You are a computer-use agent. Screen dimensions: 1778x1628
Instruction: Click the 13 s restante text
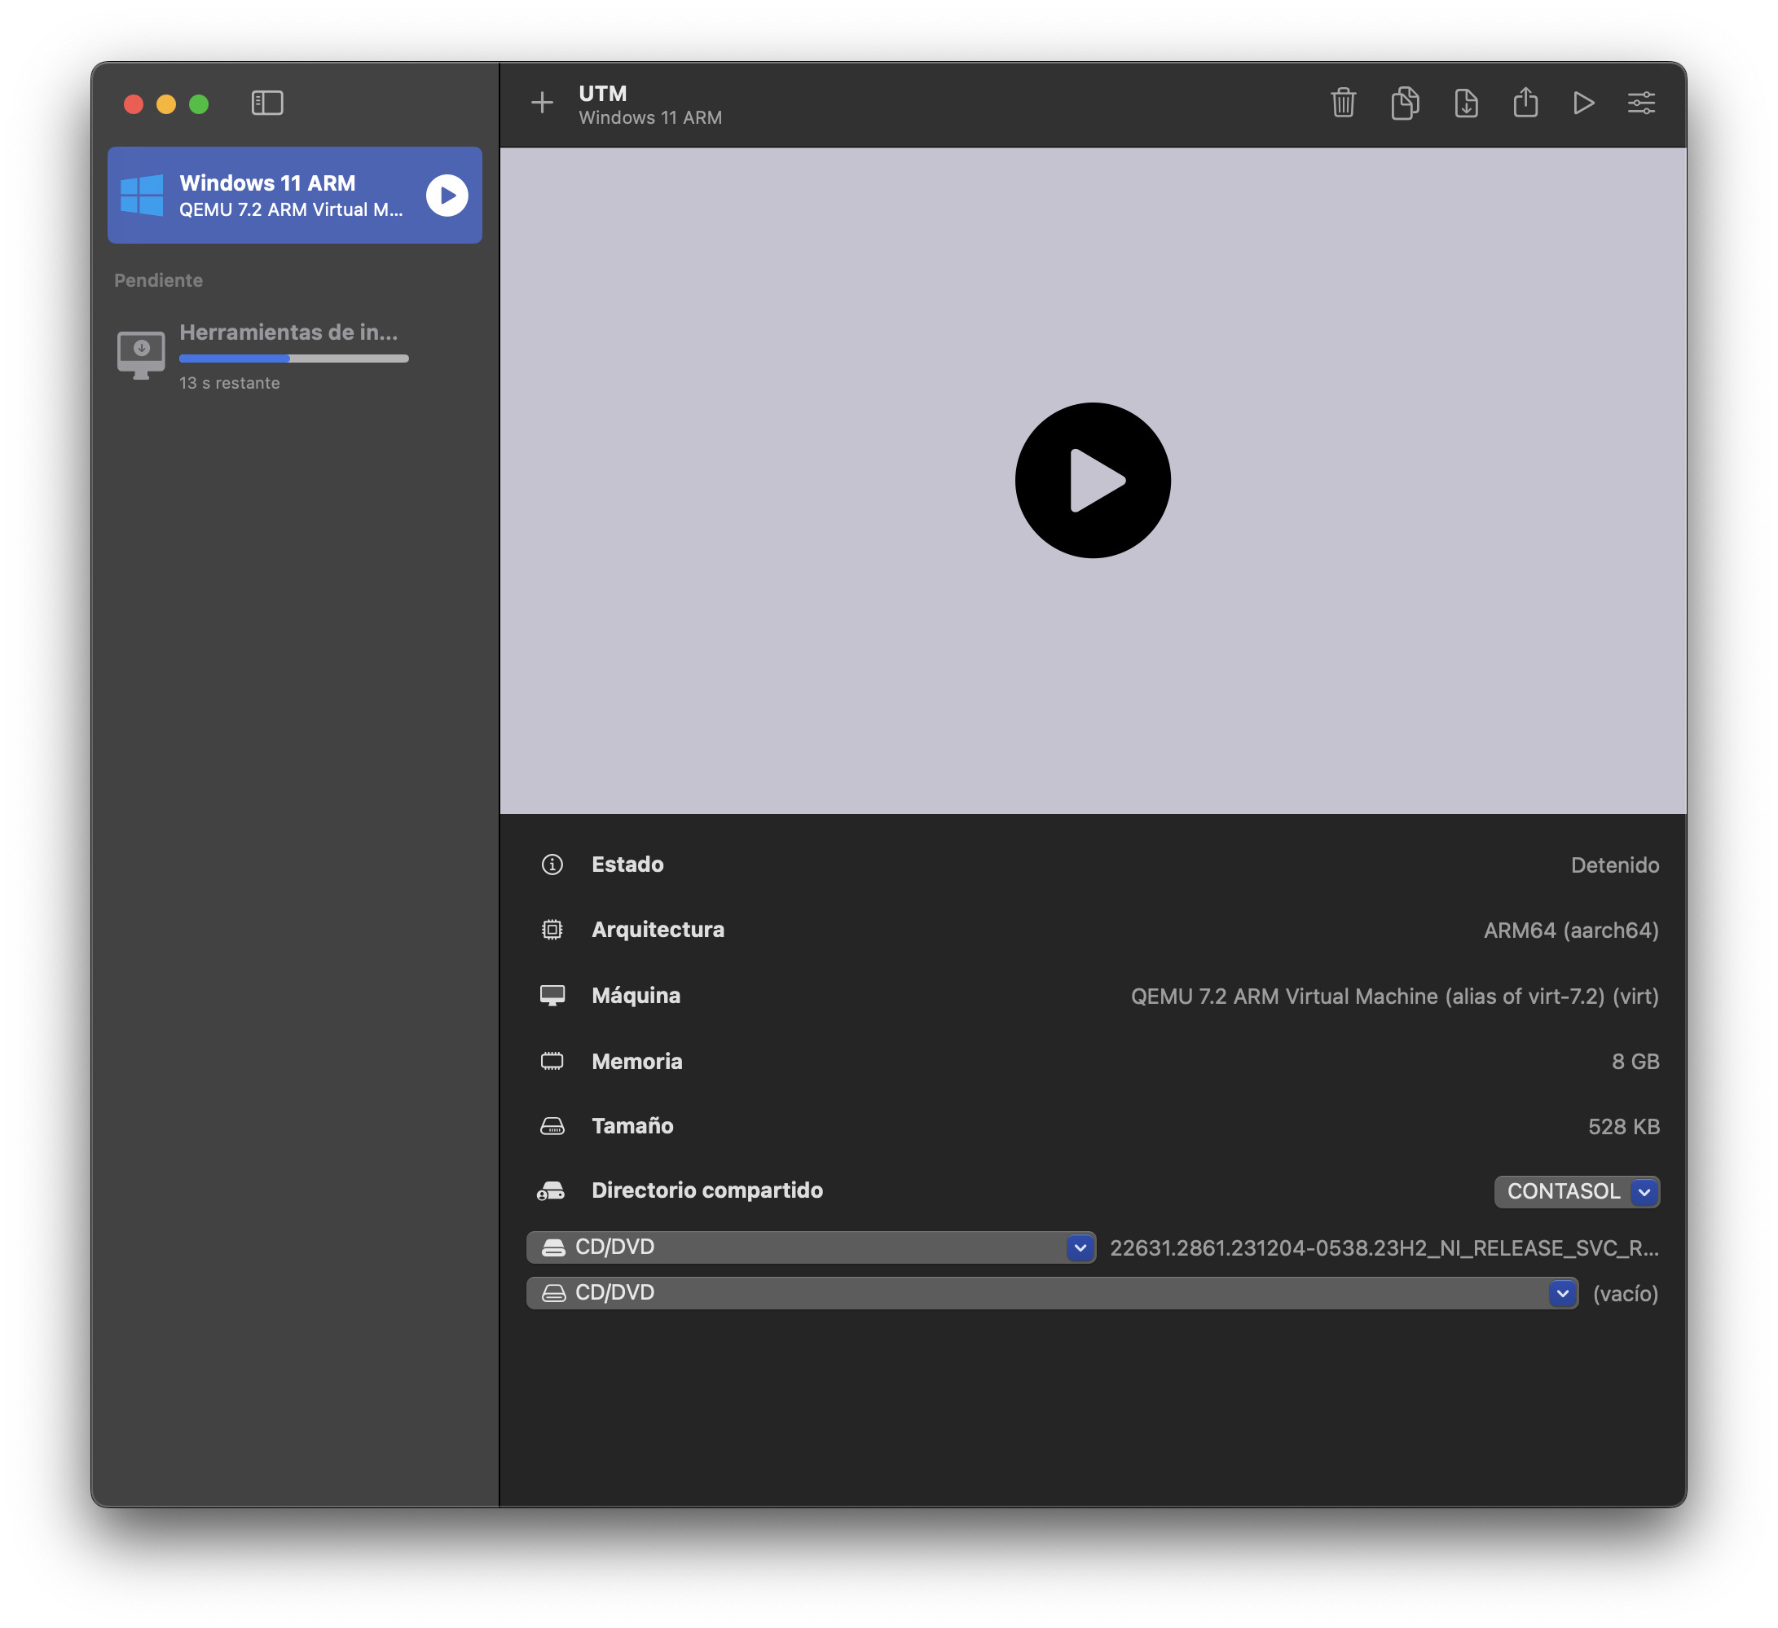click(x=229, y=383)
